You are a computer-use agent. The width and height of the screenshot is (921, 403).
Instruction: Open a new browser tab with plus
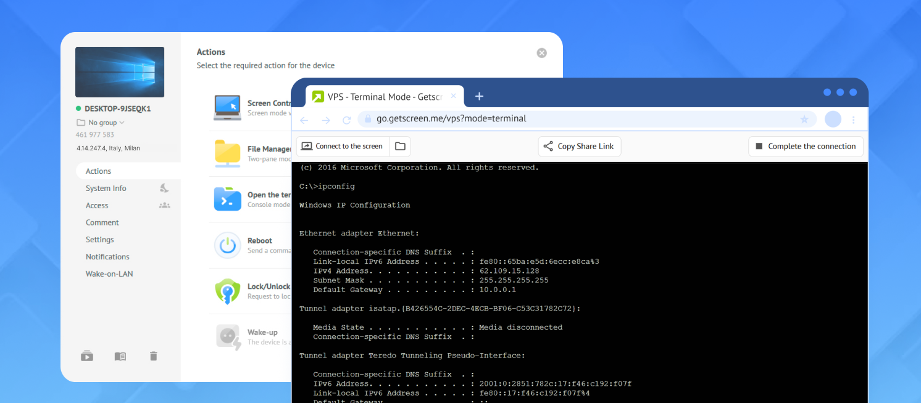click(x=479, y=96)
